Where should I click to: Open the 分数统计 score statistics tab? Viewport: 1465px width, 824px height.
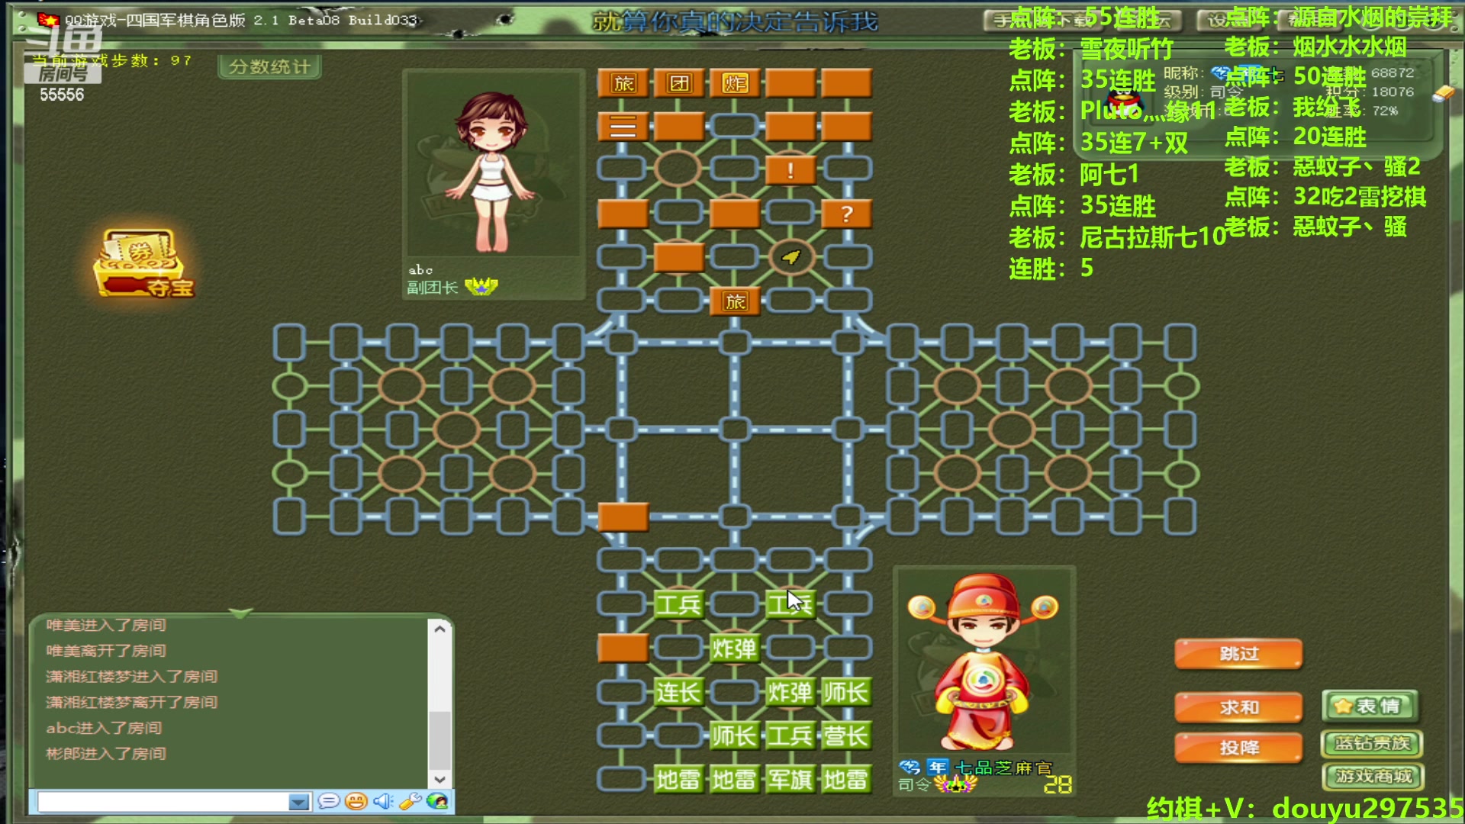pos(269,66)
